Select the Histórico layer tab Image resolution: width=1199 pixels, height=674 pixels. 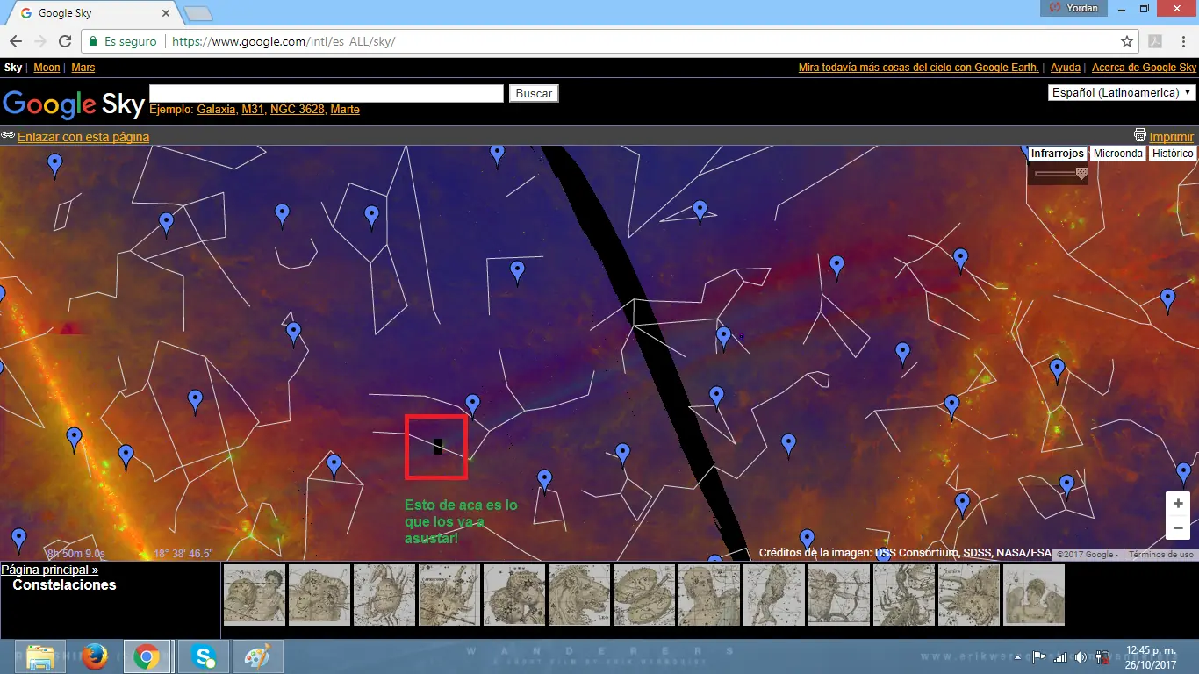[x=1173, y=154]
